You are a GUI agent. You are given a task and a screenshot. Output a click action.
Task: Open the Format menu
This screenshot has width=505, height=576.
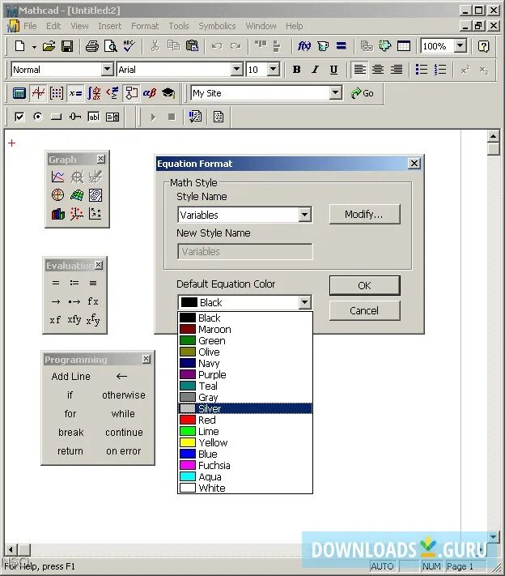pyautogui.click(x=145, y=26)
